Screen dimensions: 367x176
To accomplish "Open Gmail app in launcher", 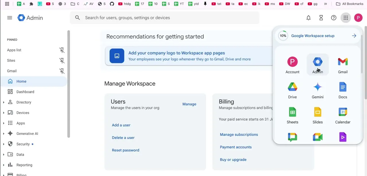I will pos(343,65).
